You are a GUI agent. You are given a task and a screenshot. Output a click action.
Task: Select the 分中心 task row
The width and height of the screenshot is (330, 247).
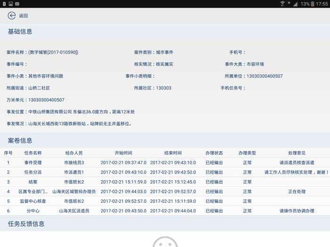165,211
